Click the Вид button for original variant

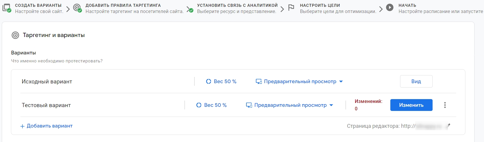click(x=416, y=81)
